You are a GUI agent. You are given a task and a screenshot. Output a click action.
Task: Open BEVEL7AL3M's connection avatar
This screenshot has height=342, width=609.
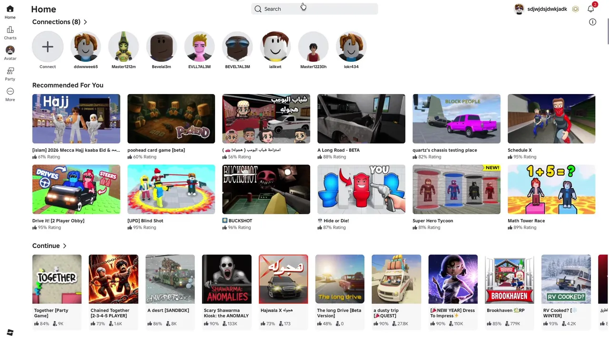[x=237, y=47]
